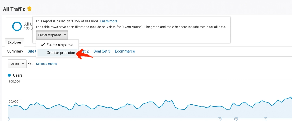292x121 pixels.
Task: Select the Summary metric group
Action: (15, 51)
